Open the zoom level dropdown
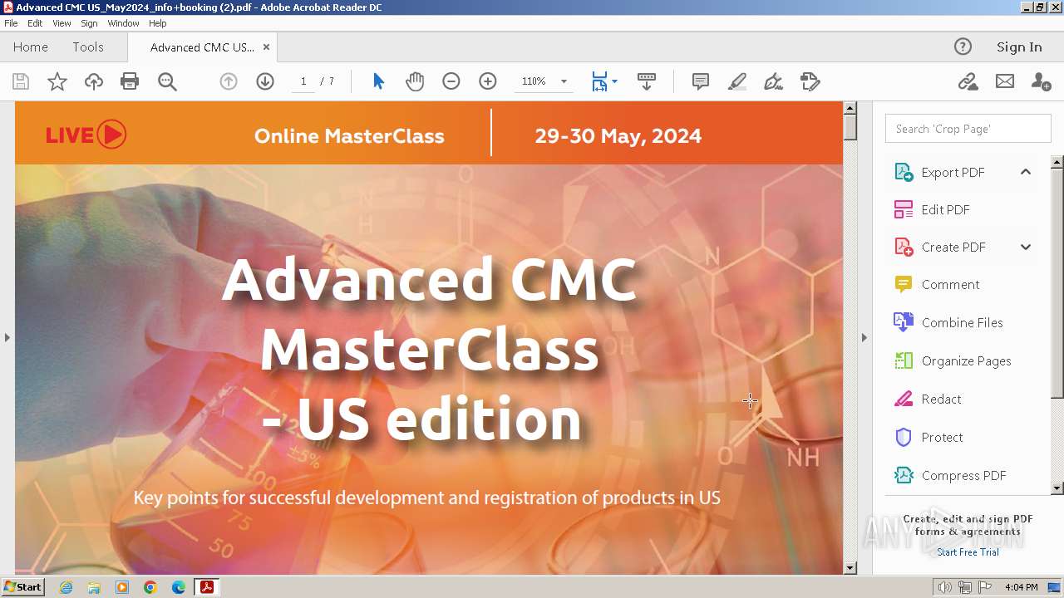 (564, 81)
